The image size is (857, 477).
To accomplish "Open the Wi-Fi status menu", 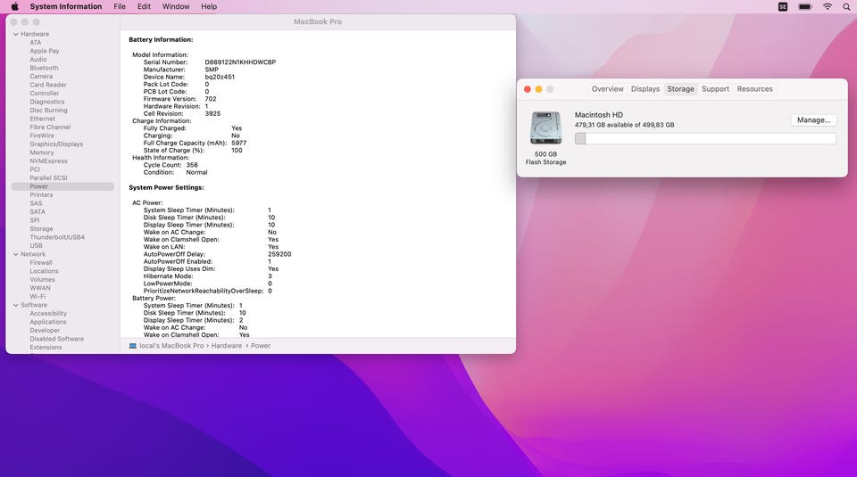I will pyautogui.click(x=828, y=6).
